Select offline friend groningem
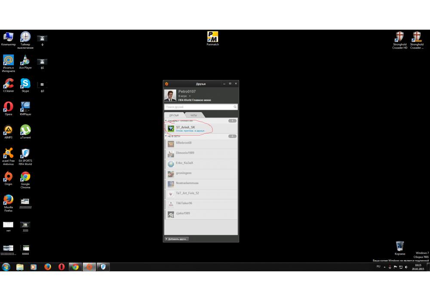The width and height of the screenshot is (430, 301). [x=201, y=174]
